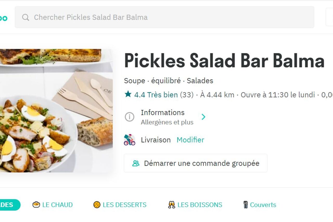Viewport: 333px width, 222px height.
Task: Click the Deliveroo logo
Action: click(4, 18)
